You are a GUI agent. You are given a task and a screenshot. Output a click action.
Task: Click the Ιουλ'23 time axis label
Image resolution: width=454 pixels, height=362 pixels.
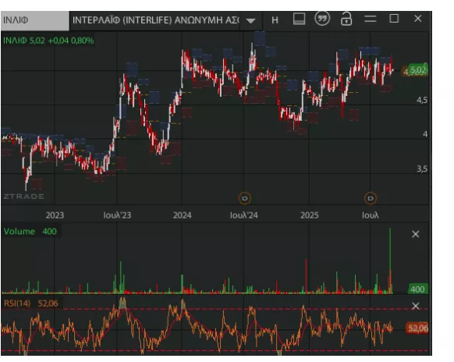117,215
